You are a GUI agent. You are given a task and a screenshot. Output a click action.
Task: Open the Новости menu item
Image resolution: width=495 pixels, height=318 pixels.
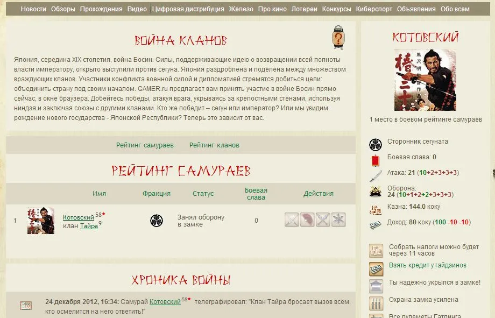(33, 9)
